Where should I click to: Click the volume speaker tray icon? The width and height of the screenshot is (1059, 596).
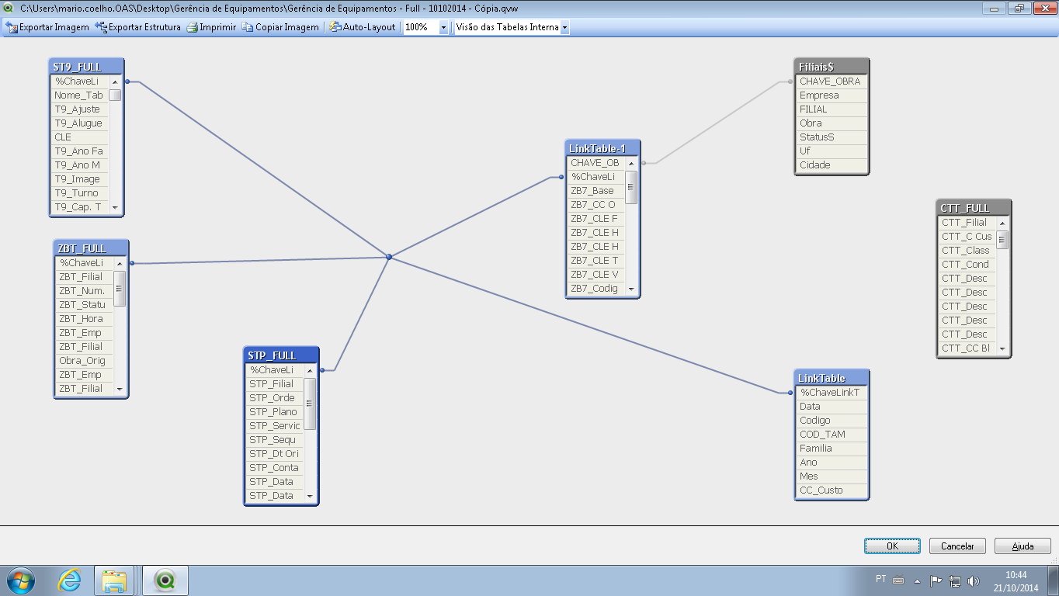pyautogui.click(x=974, y=580)
